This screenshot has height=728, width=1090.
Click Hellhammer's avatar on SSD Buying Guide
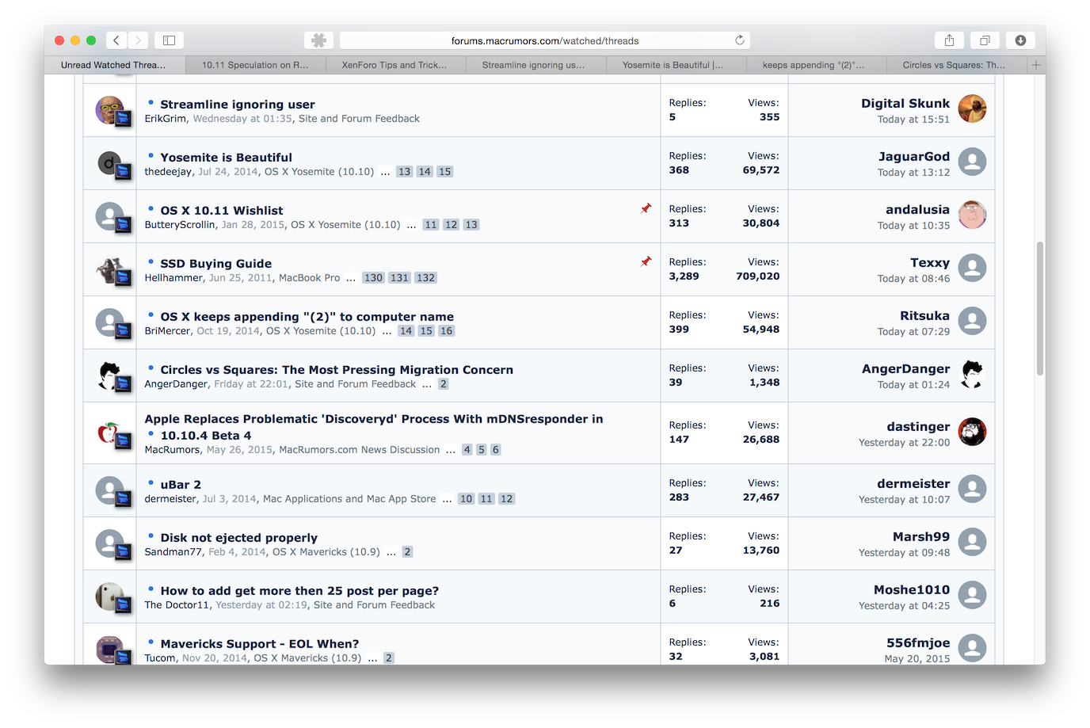pos(110,269)
